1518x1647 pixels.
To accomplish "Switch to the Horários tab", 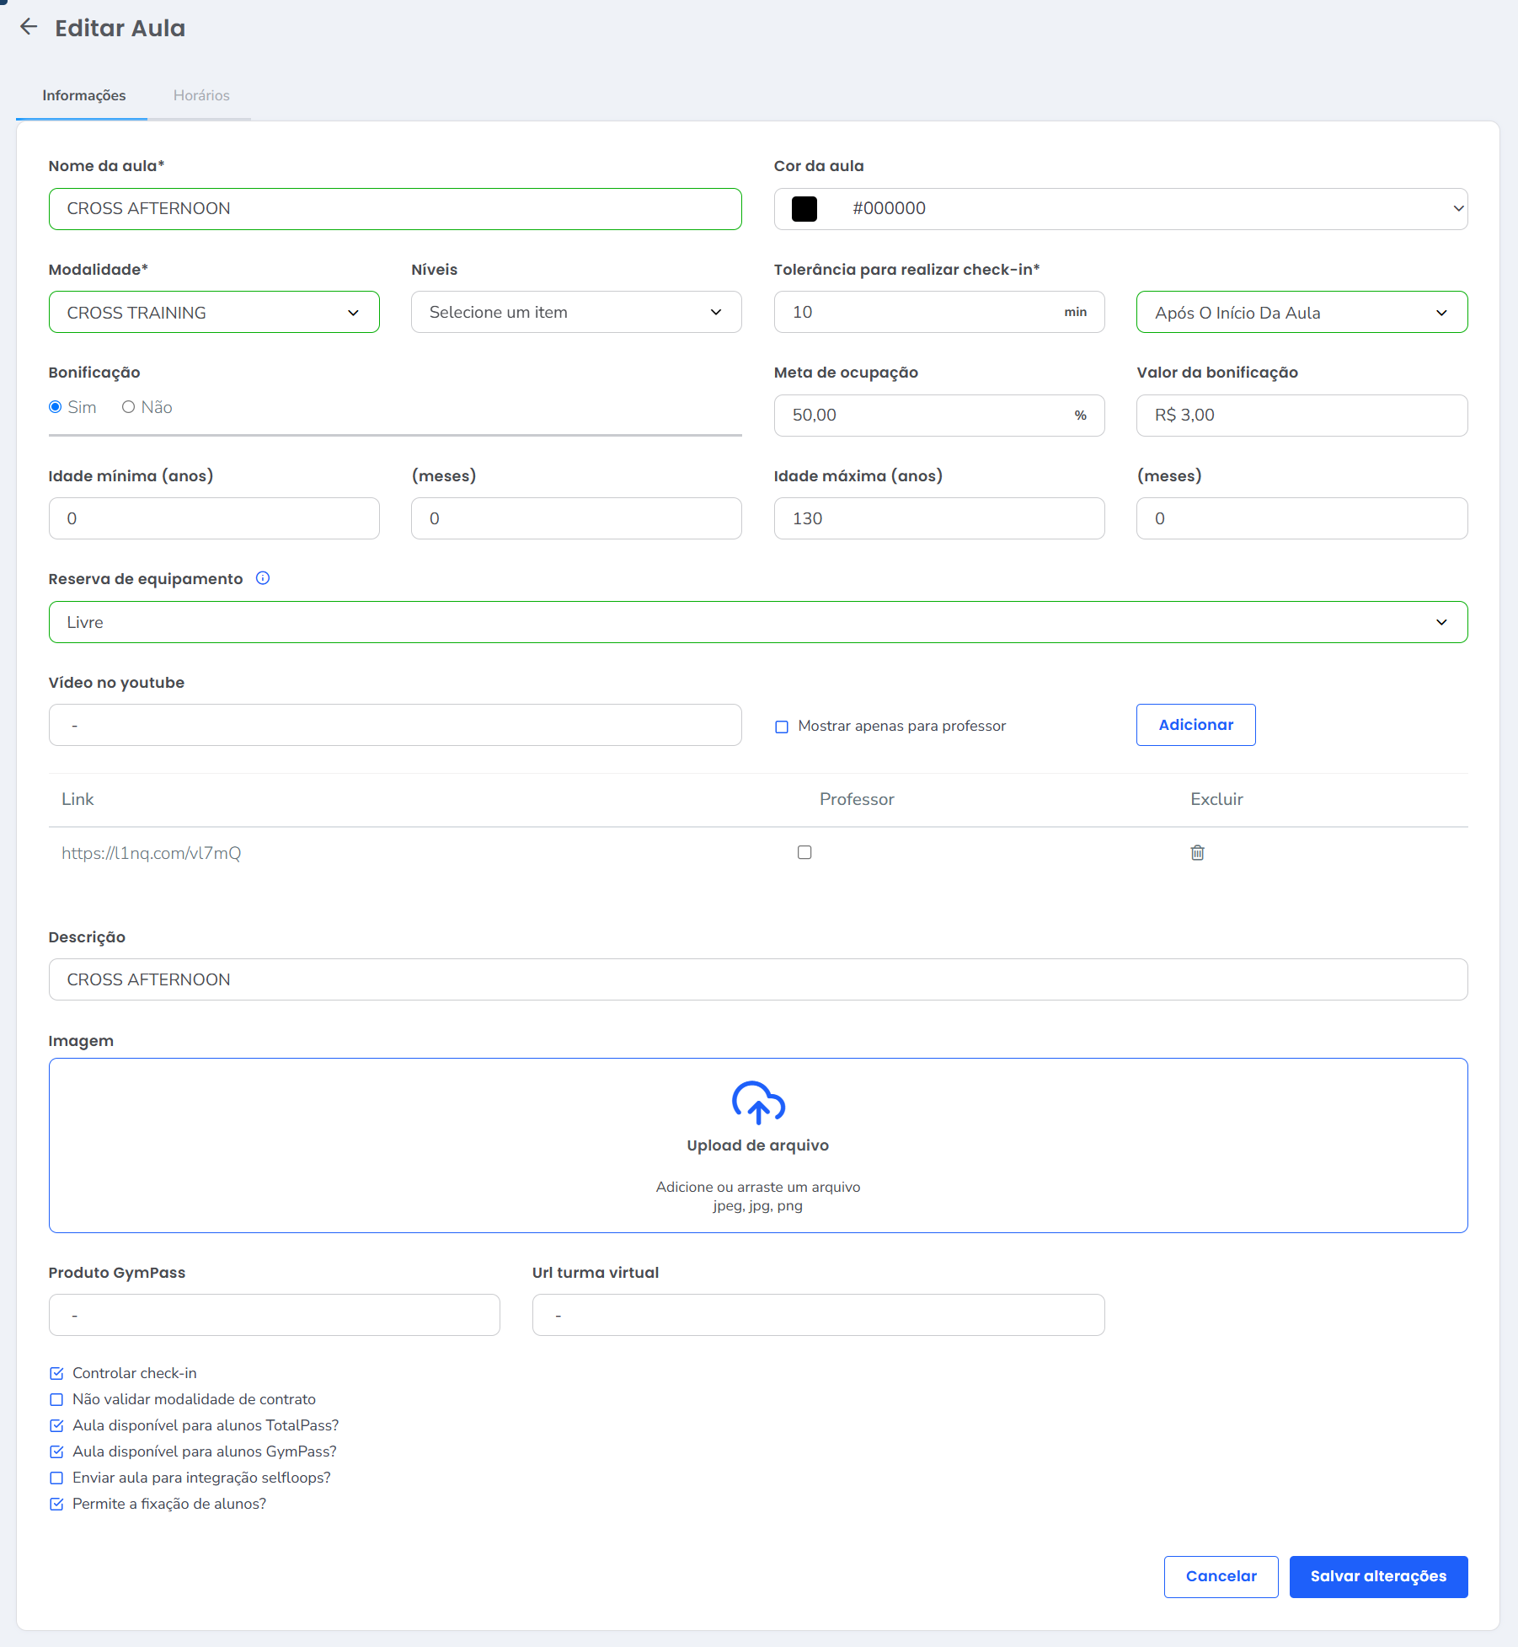I will (201, 95).
